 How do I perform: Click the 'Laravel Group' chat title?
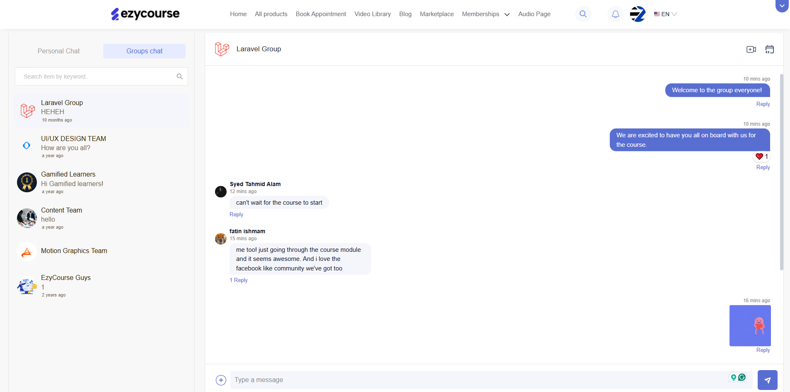[259, 49]
